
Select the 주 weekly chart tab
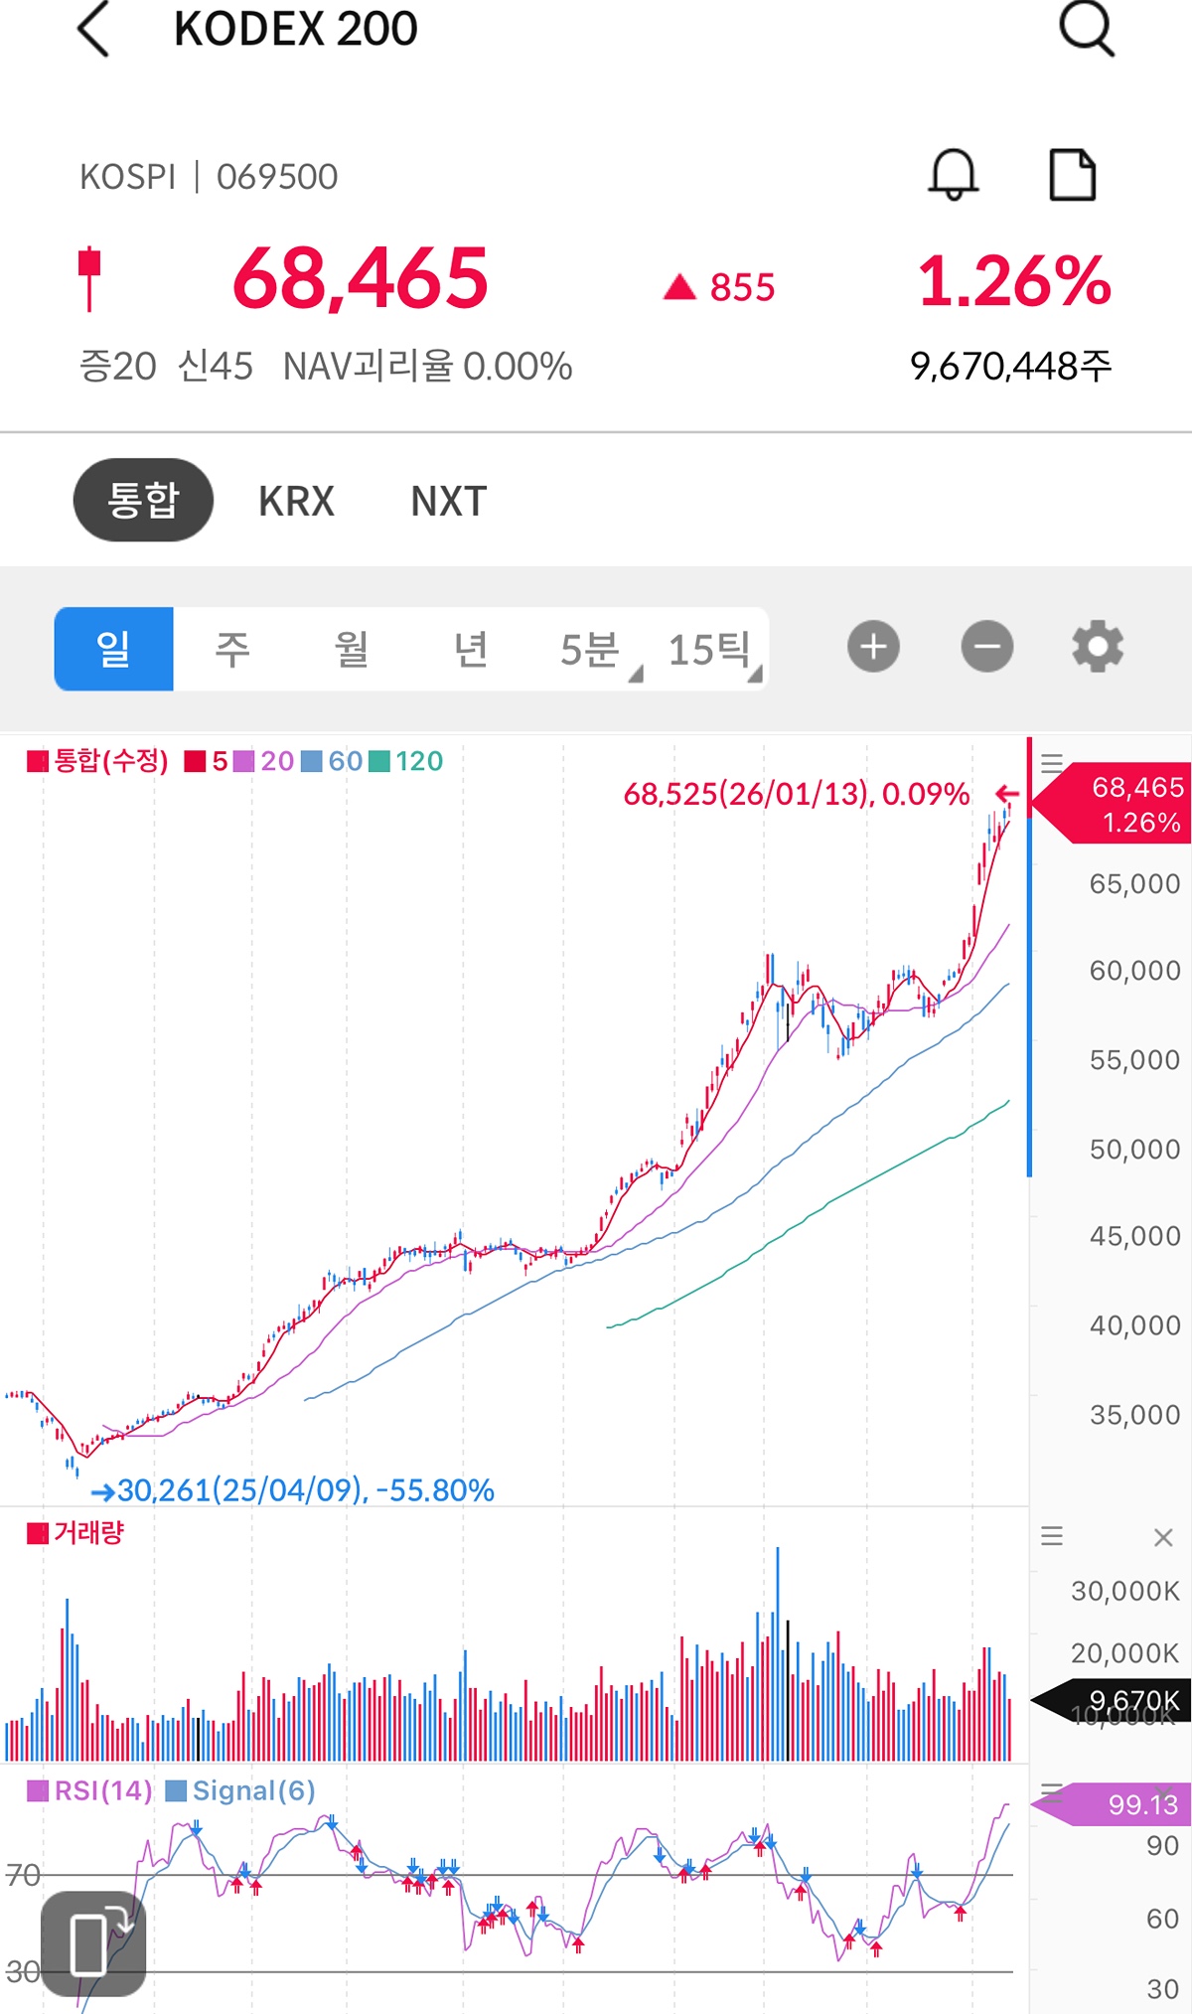coord(232,650)
